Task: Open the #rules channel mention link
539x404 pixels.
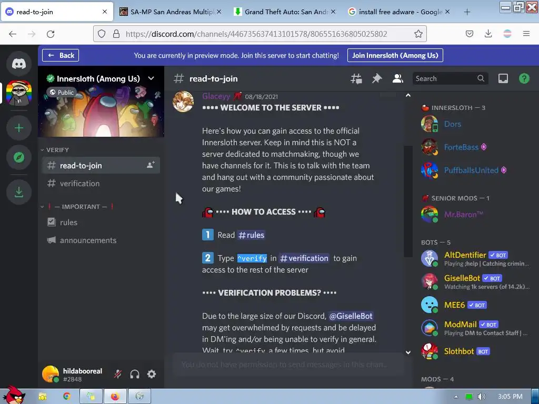Action: coord(251,235)
